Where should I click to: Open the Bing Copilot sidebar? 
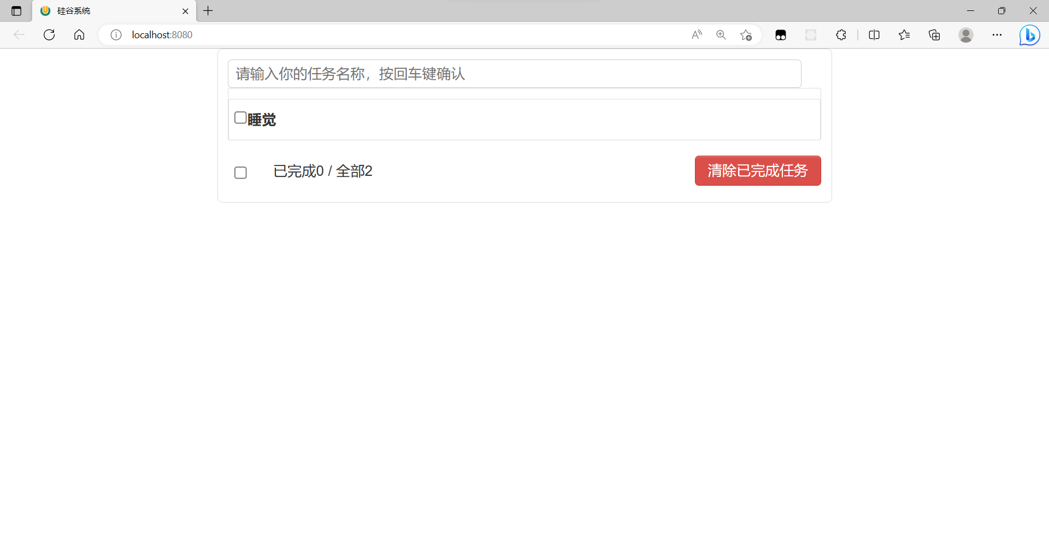click(x=1029, y=35)
